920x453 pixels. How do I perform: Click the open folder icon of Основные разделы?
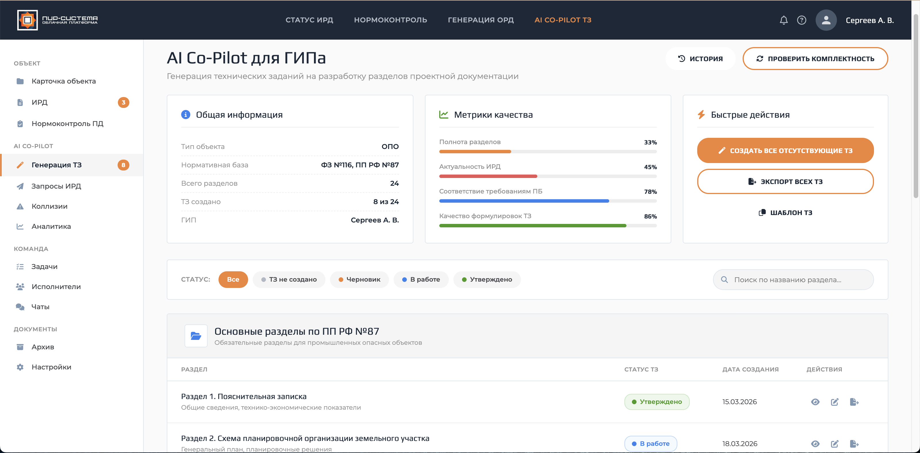tap(196, 336)
